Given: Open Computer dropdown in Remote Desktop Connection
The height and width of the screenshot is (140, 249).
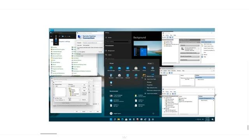Looking at the screenshot, I should coord(102,43).
